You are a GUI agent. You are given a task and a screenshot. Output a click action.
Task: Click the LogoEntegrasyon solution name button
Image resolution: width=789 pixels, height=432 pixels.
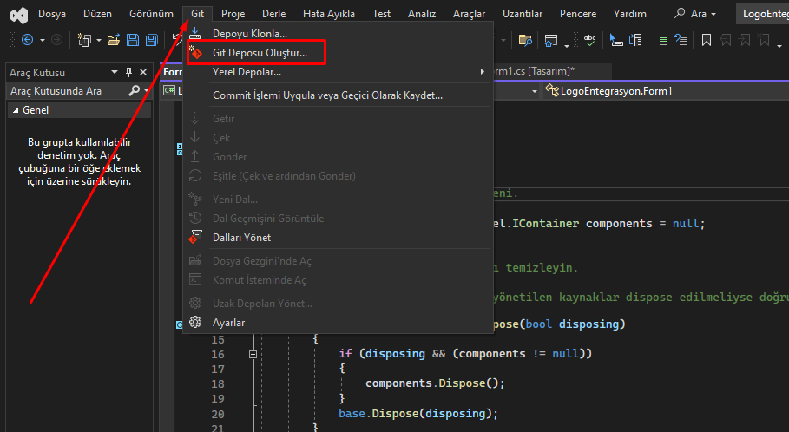tap(763, 14)
